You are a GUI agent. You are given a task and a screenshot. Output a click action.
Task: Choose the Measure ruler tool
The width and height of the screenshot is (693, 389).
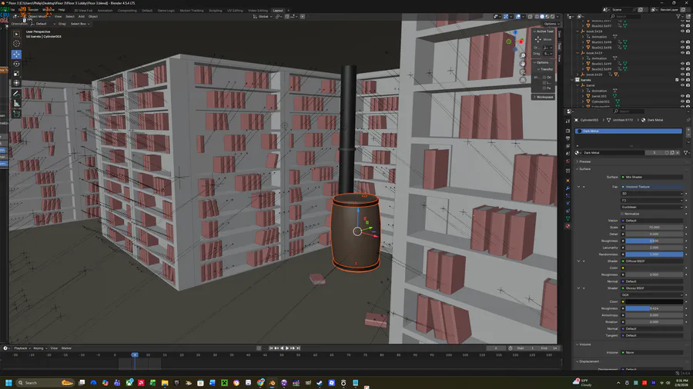16,103
